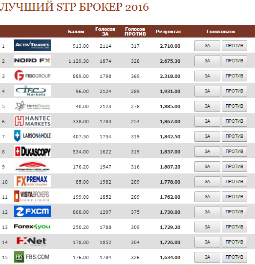Vote ЗА for FiboGroup

point(207,76)
